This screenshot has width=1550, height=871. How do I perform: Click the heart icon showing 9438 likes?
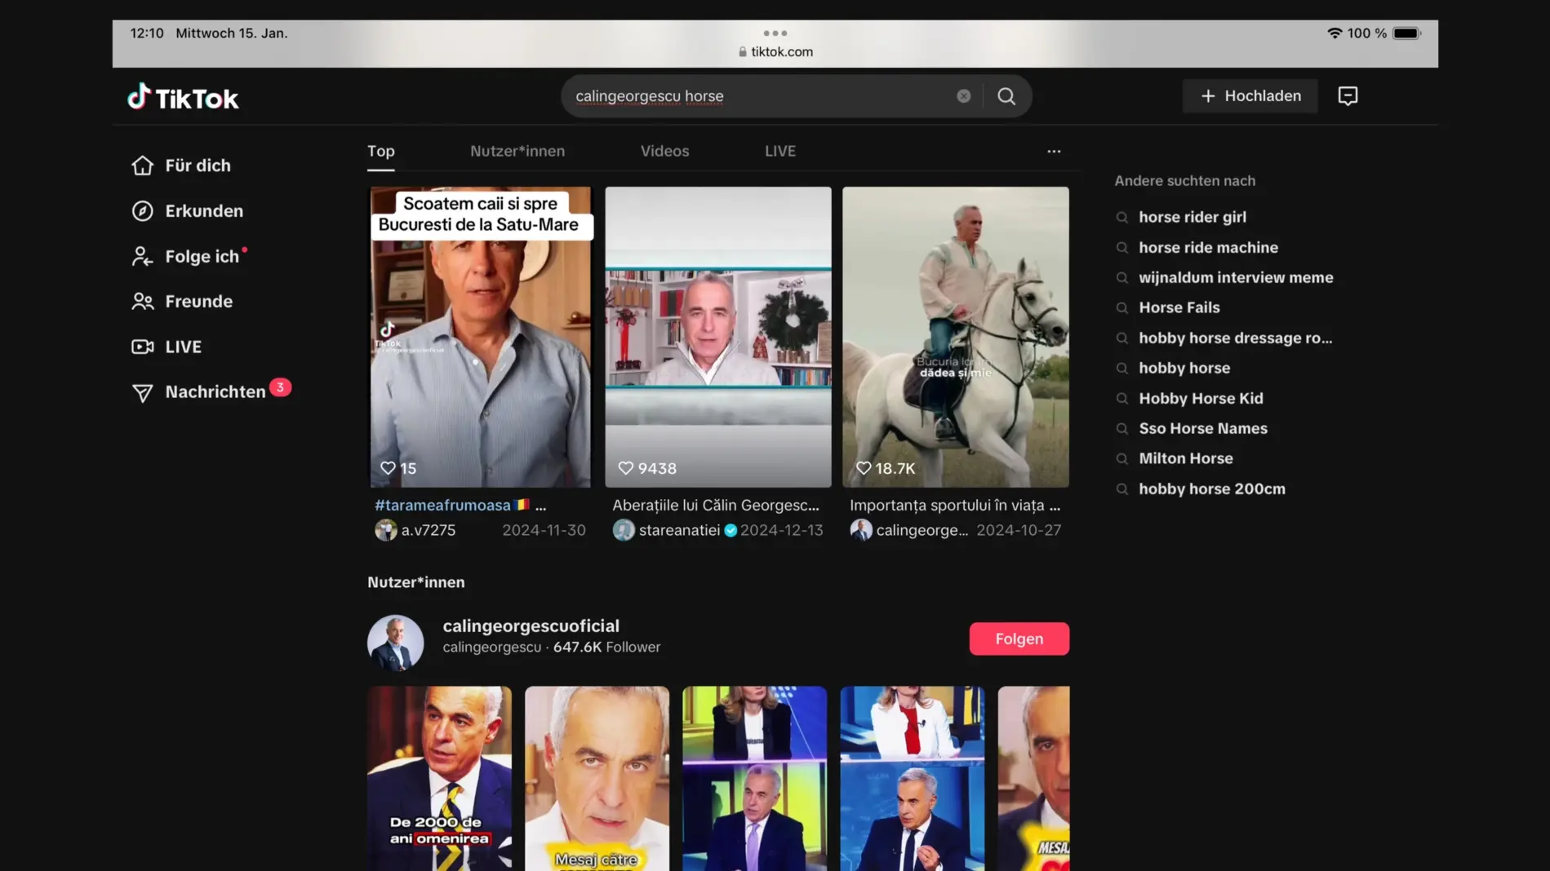(x=625, y=468)
